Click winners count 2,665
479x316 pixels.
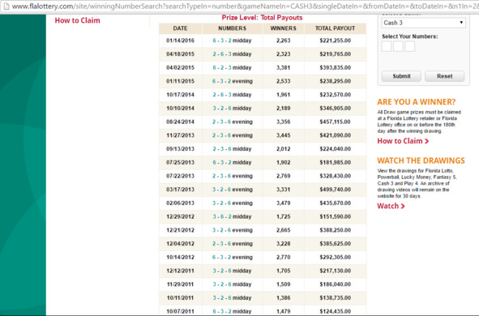click(x=283, y=230)
